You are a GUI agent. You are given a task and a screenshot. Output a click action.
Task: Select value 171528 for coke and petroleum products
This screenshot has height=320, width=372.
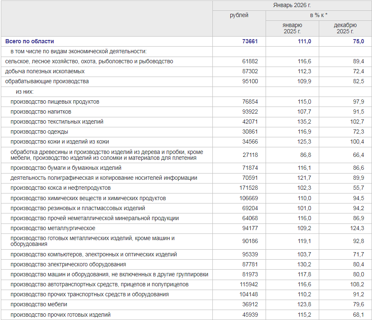tap(249, 188)
